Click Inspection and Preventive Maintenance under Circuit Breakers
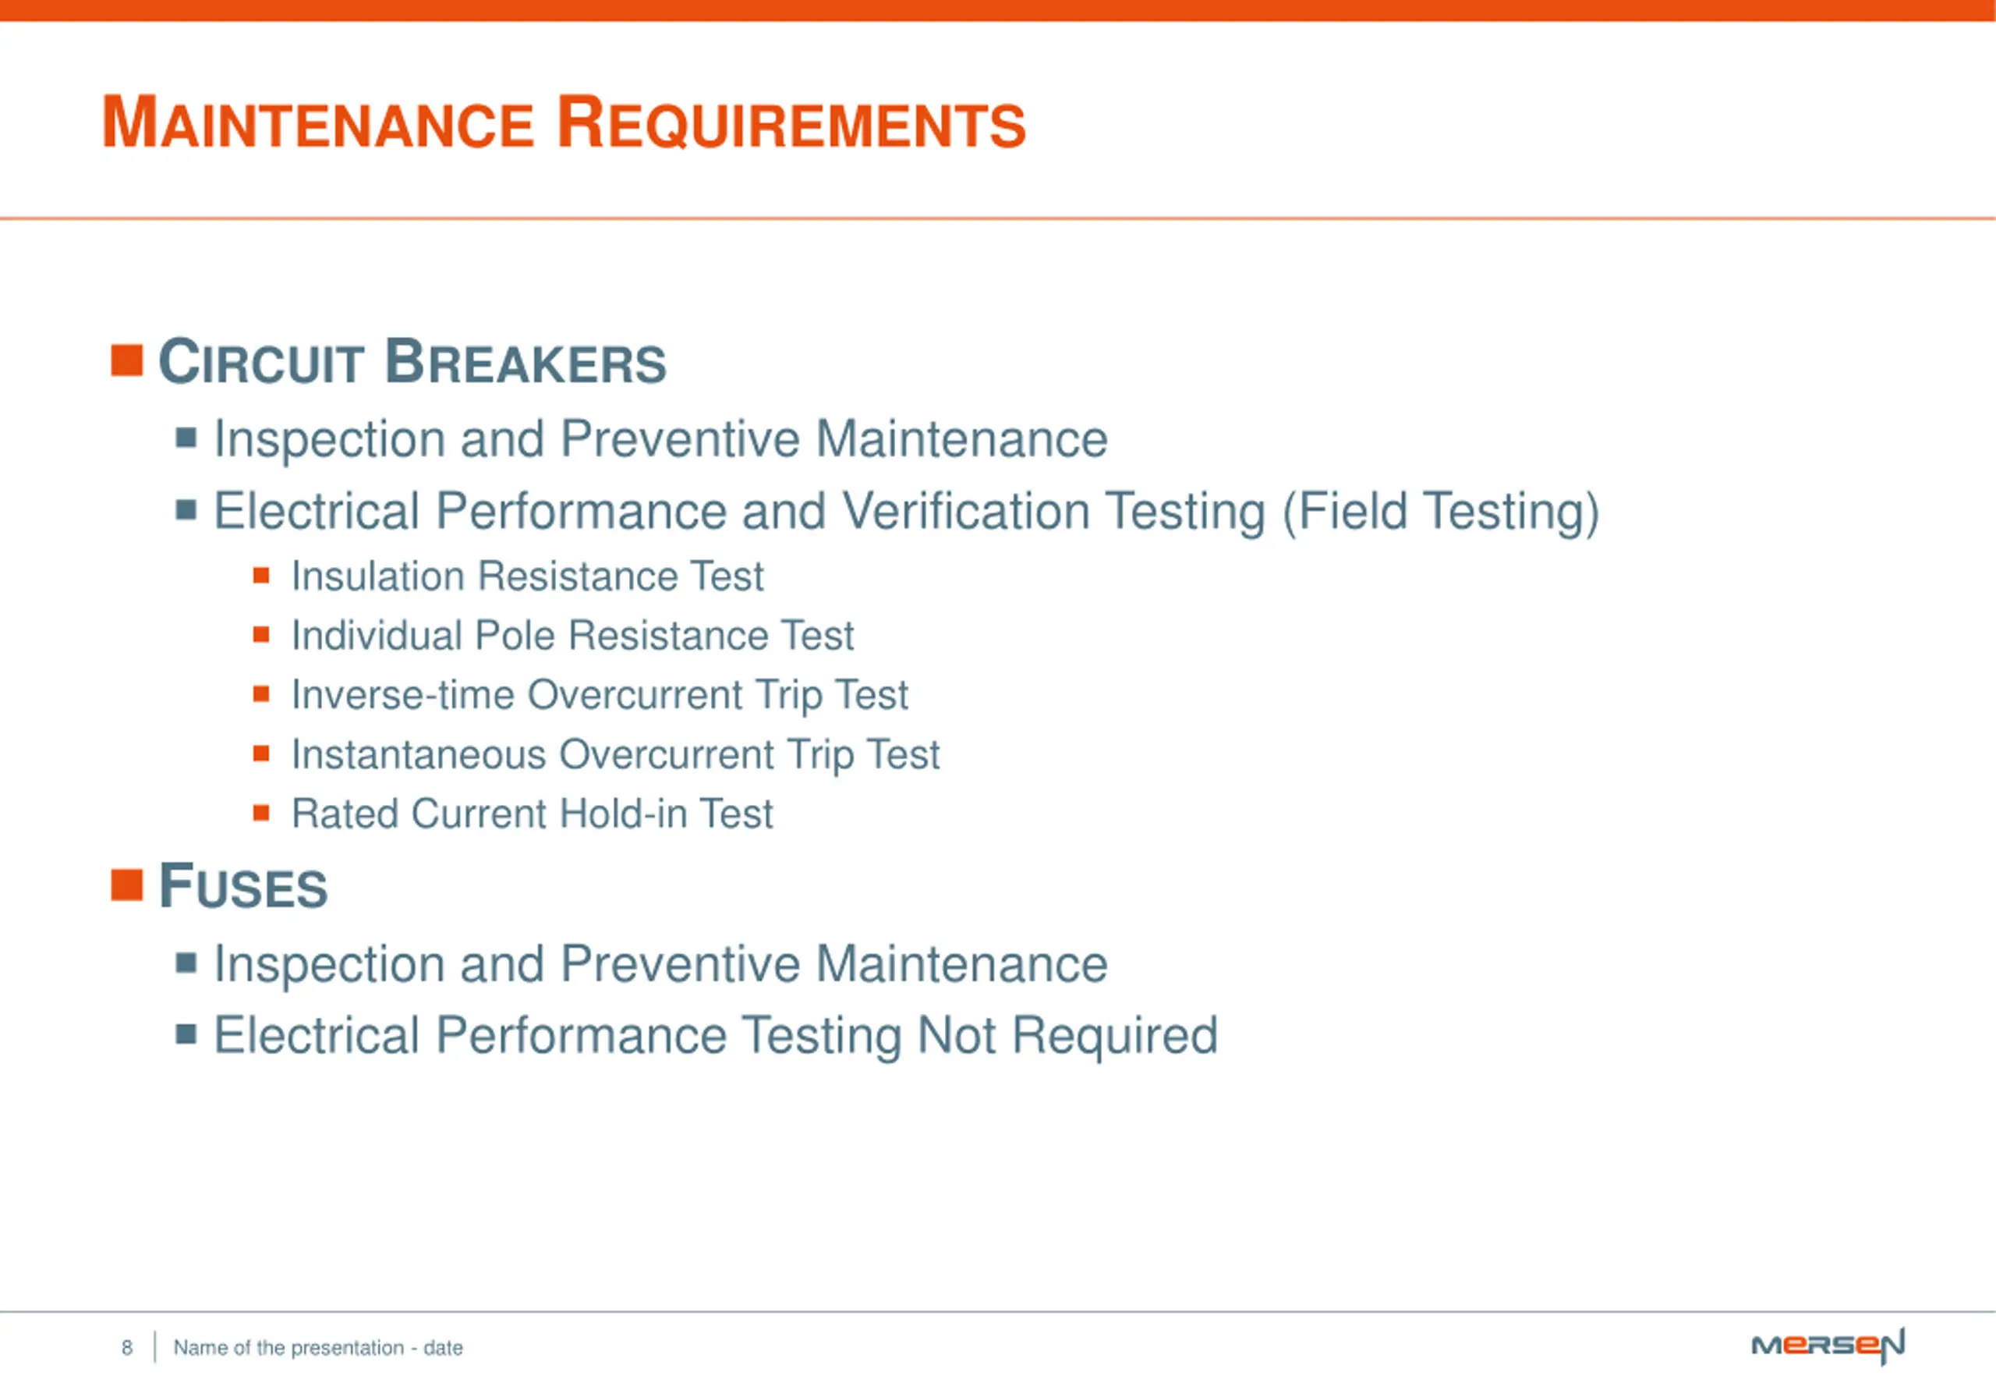Image resolution: width=1996 pixels, height=1383 pixels. coord(660,438)
